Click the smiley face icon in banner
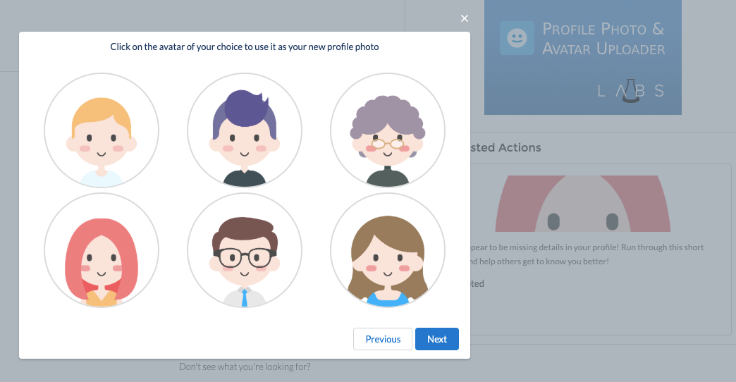This screenshot has height=382, width=736. pos(517,38)
